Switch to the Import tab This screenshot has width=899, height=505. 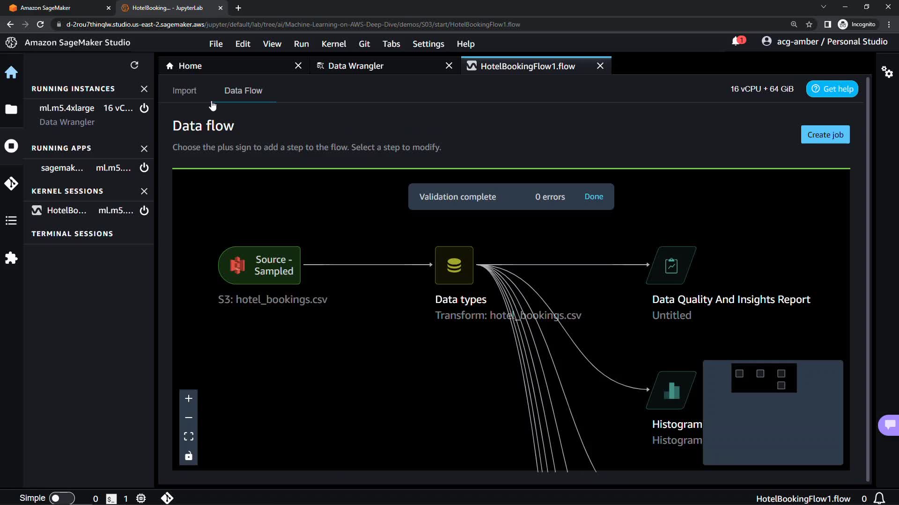(x=184, y=91)
